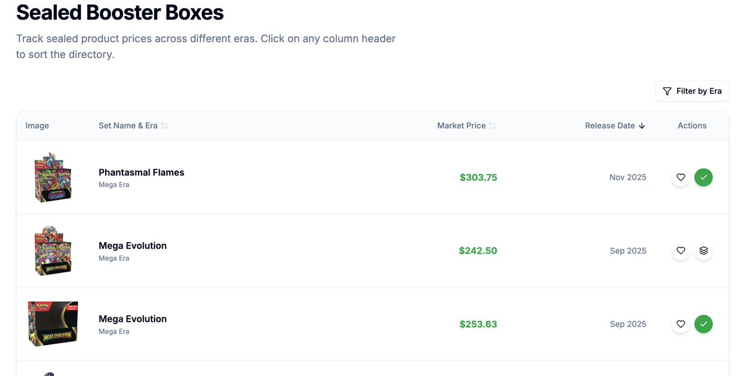Sort table by Market Price header
This screenshot has width=742, height=376.
tap(461, 126)
